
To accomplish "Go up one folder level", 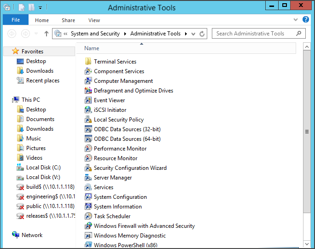I will (47, 34).
